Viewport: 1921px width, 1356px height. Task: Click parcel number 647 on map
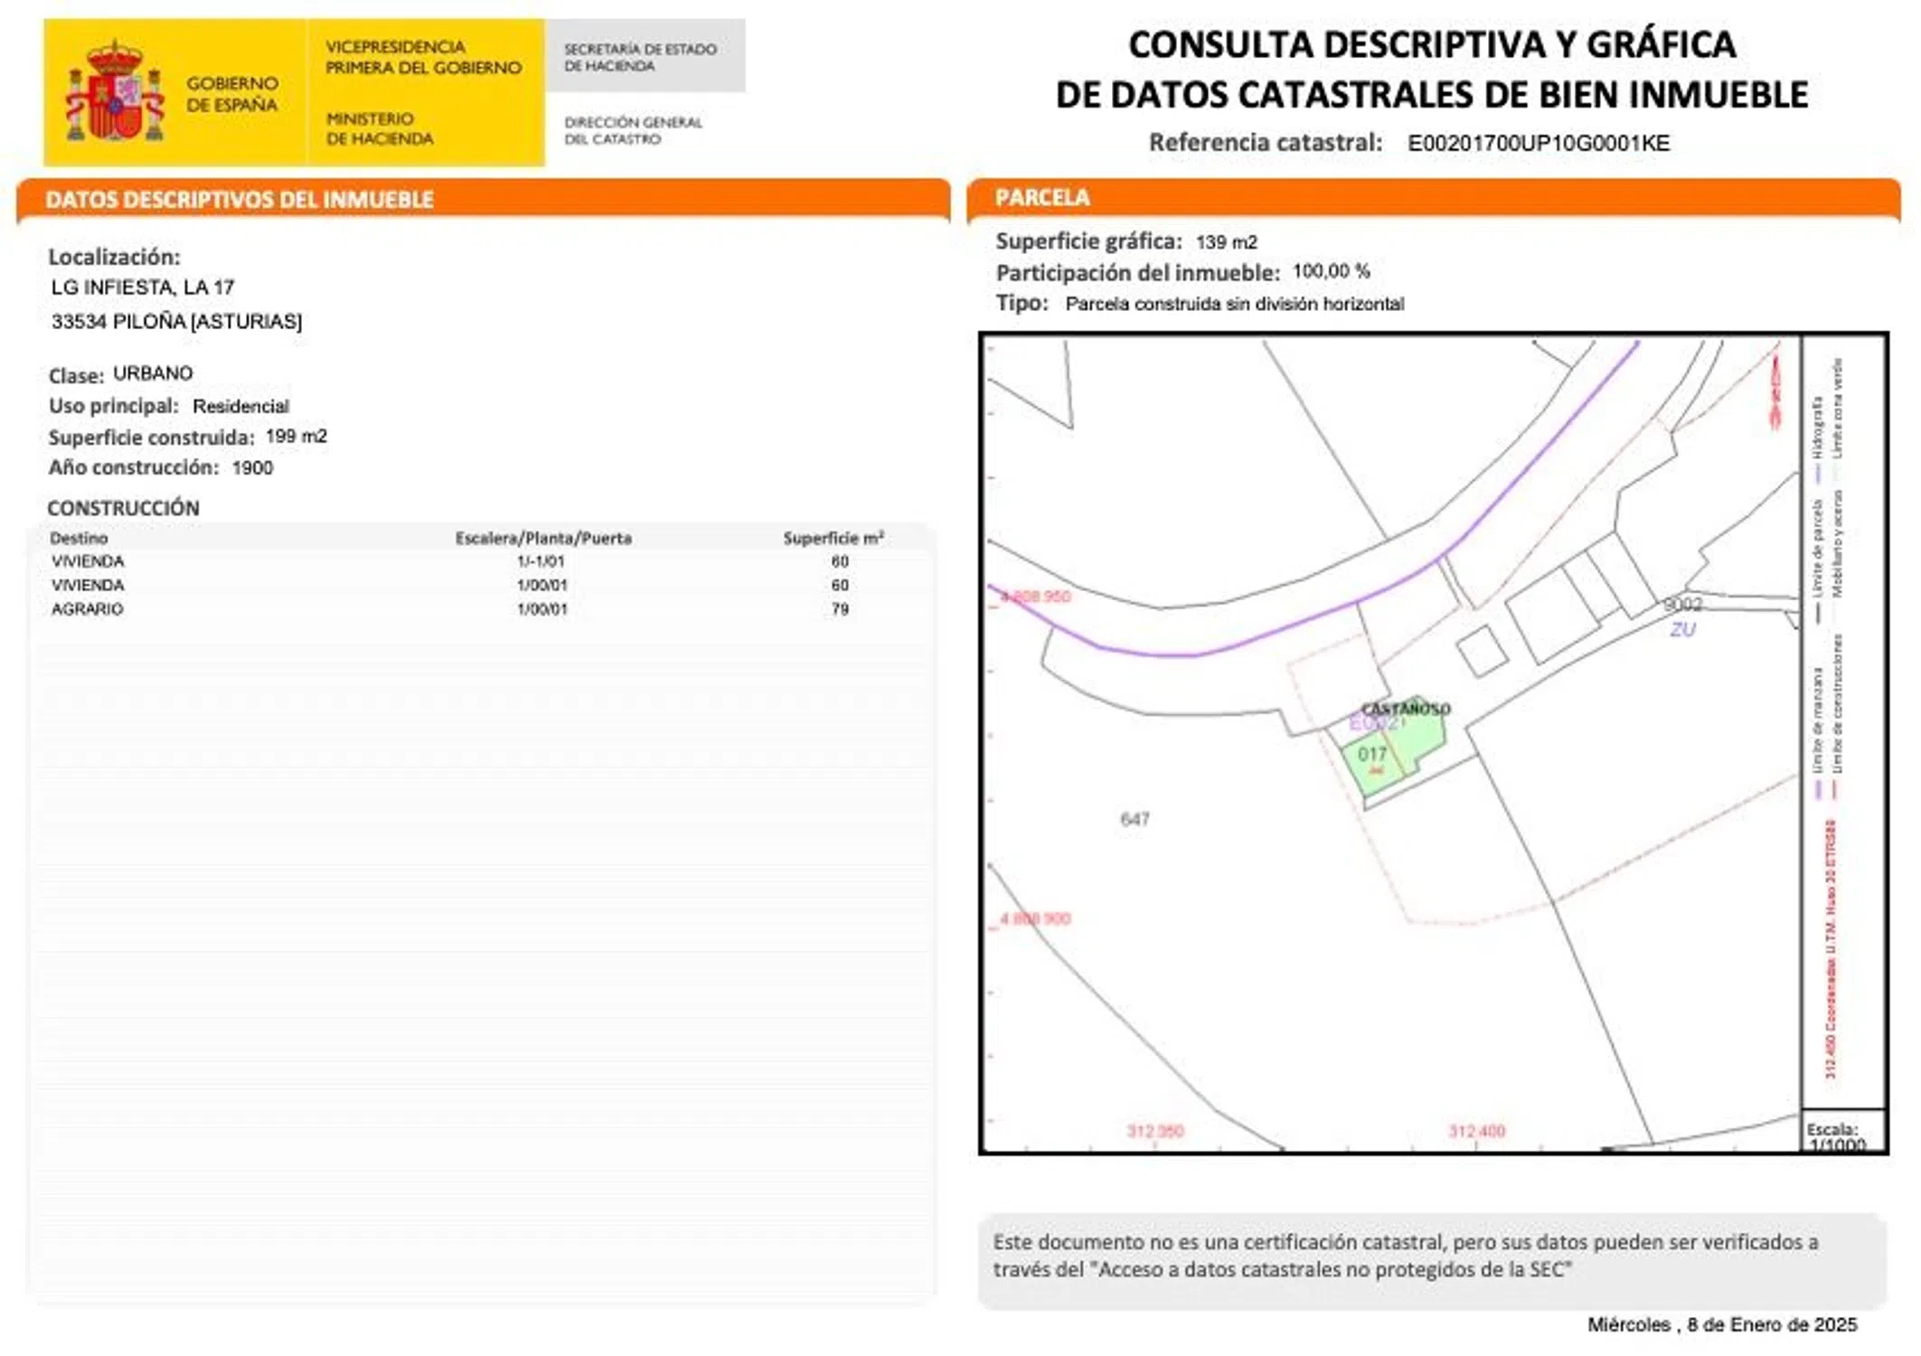click(1135, 819)
